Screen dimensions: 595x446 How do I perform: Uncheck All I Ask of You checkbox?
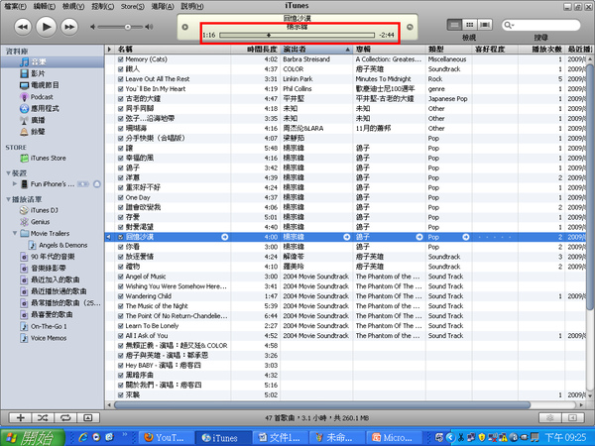pyautogui.click(x=121, y=336)
